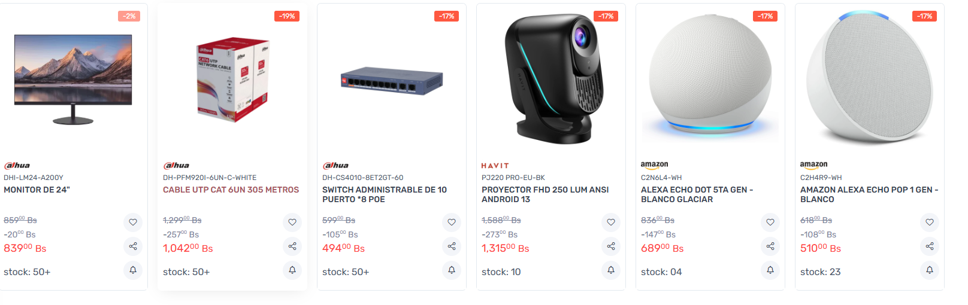Click the -19% discount badge

pyautogui.click(x=288, y=16)
